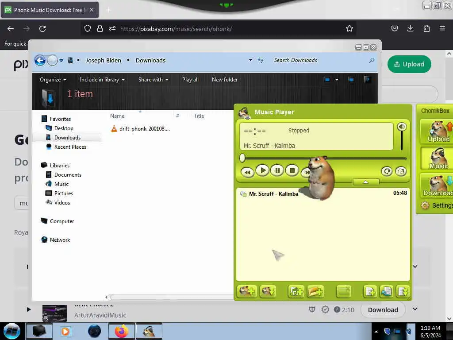Create new playlist document icon

pyautogui.click(x=370, y=291)
